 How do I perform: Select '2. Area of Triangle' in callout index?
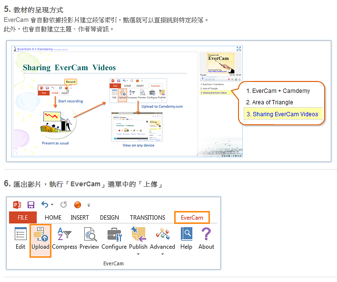[269, 102]
